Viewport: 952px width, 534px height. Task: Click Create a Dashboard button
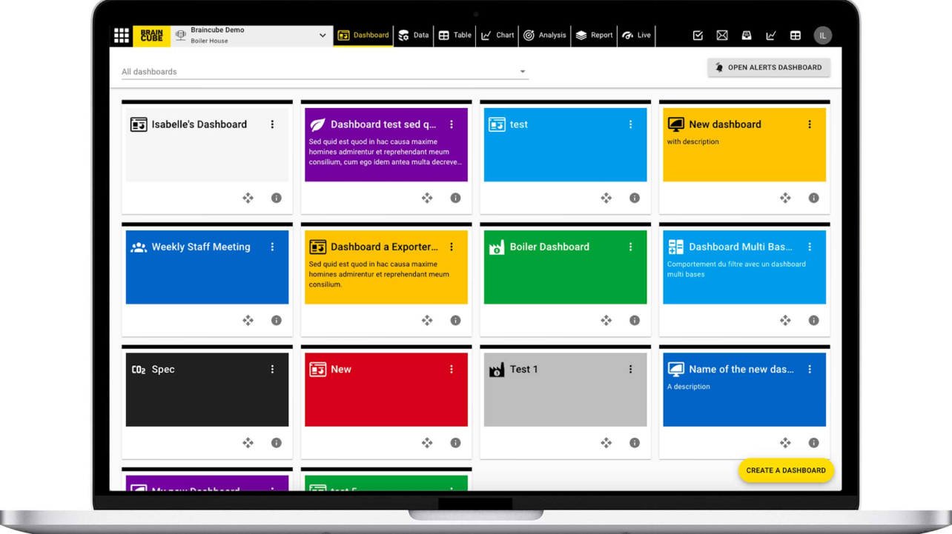(x=785, y=470)
